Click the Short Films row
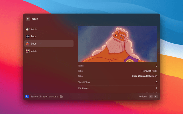 coord(117,82)
